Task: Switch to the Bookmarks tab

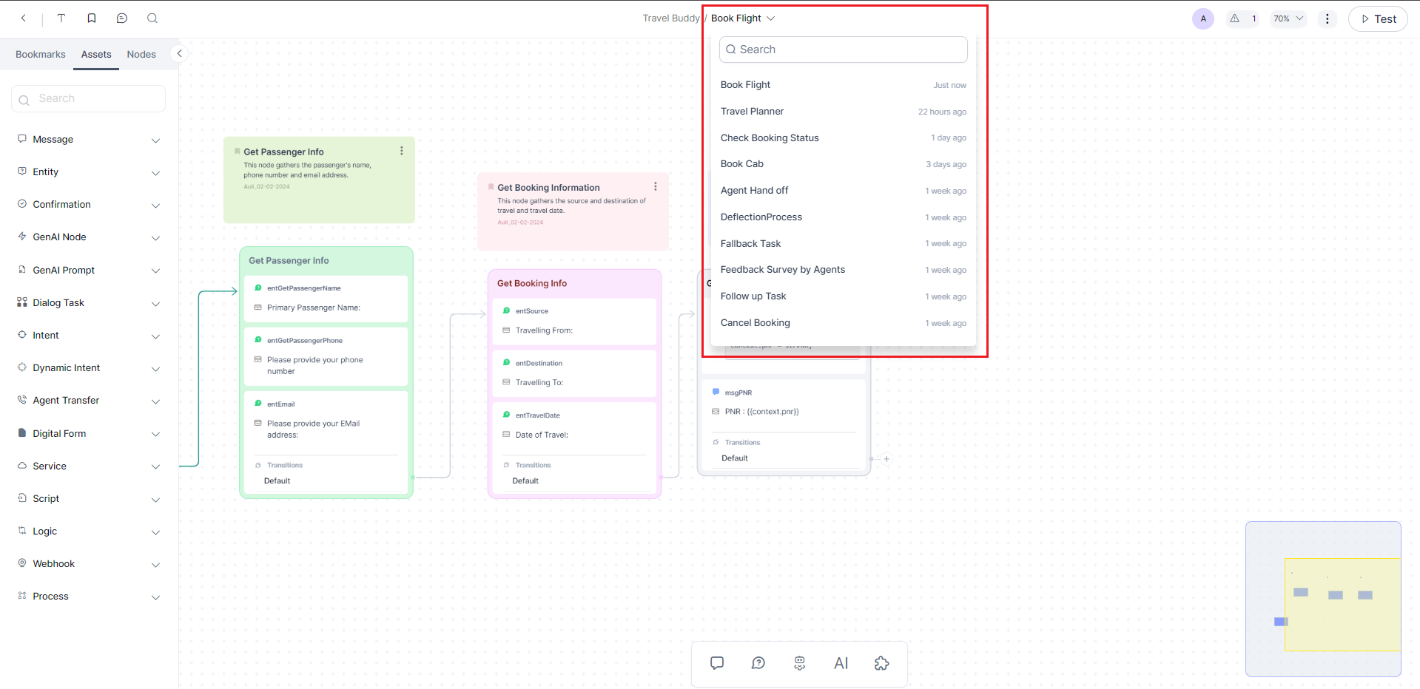Action: 41,55
